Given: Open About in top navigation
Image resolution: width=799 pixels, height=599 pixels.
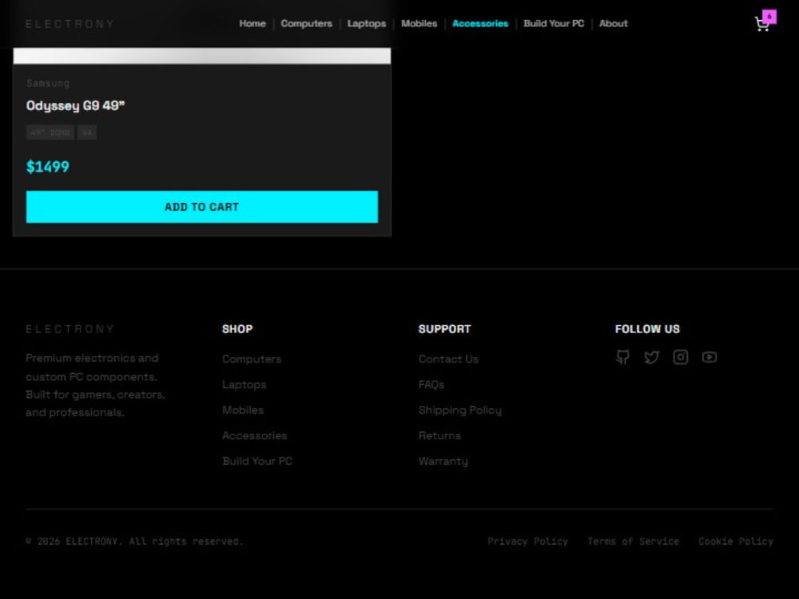Looking at the screenshot, I should coord(613,23).
